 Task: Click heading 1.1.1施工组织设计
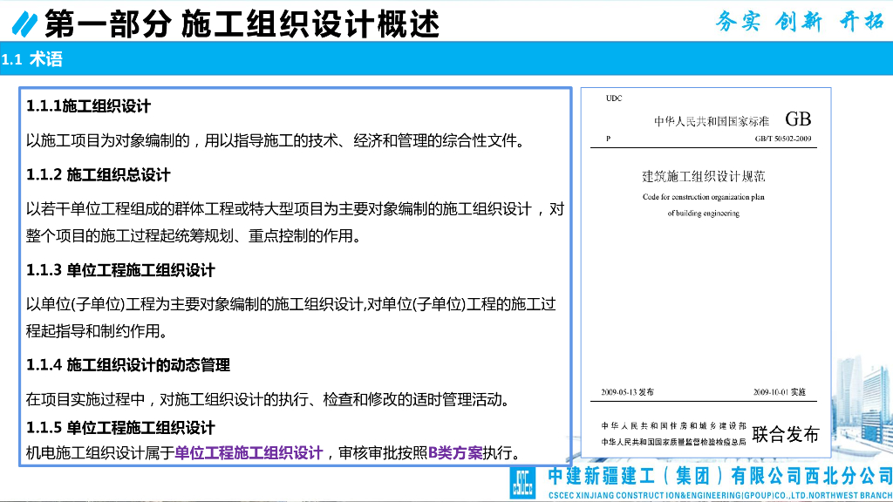click(x=88, y=106)
